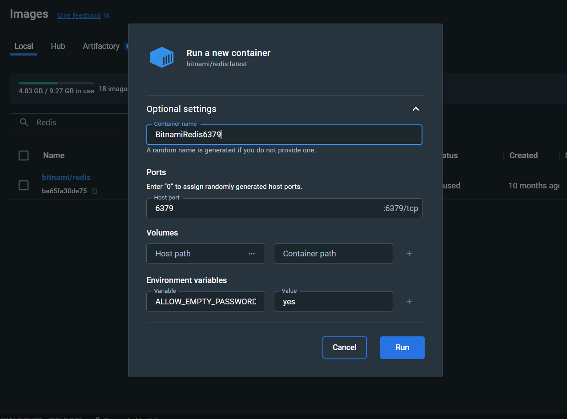Open the bitnami/redis image link
This screenshot has width=567, height=419.
click(x=66, y=178)
